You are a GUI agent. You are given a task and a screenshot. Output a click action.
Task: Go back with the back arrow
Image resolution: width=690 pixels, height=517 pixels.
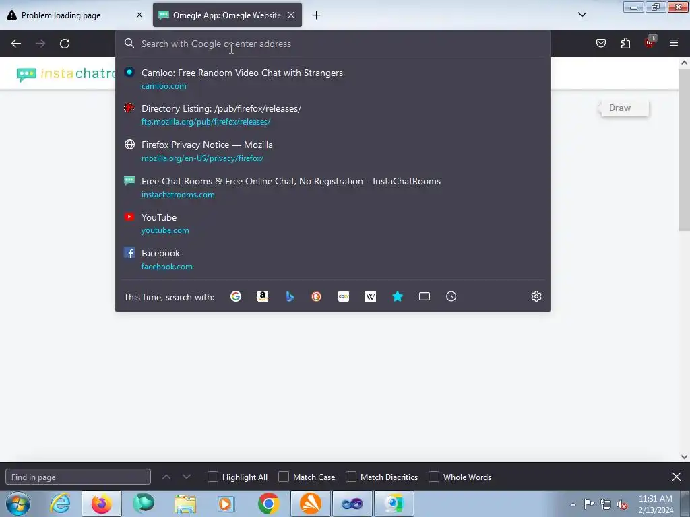(16, 44)
